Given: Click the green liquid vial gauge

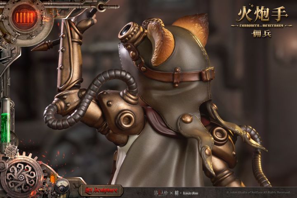Looking at the screenshot, I should click(x=5, y=124).
